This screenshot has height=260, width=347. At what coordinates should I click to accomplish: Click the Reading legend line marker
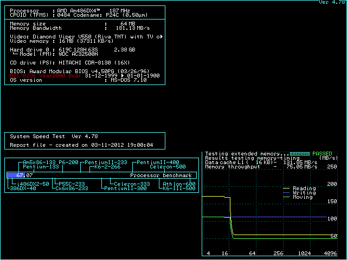tap(287, 188)
